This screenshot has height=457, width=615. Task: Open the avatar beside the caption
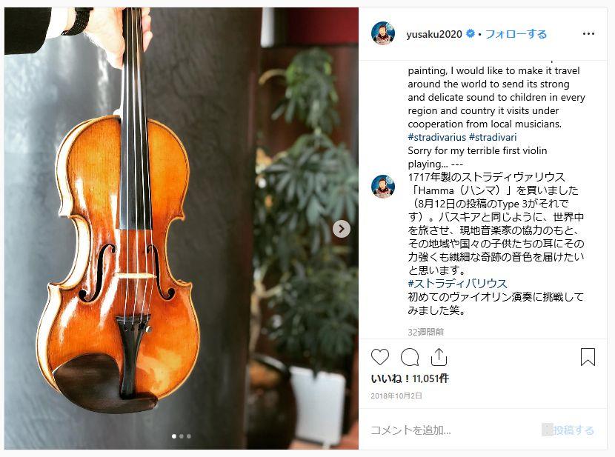[x=383, y=186]
